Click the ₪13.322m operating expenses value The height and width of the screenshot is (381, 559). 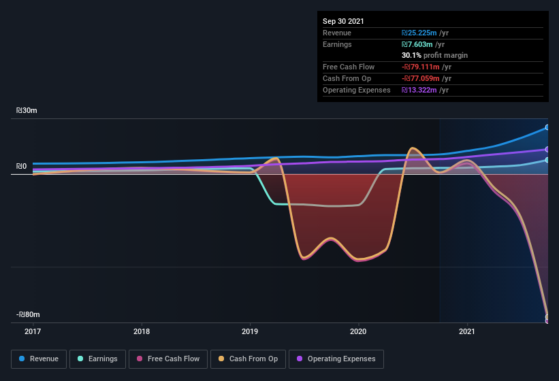tap(419, 90)
